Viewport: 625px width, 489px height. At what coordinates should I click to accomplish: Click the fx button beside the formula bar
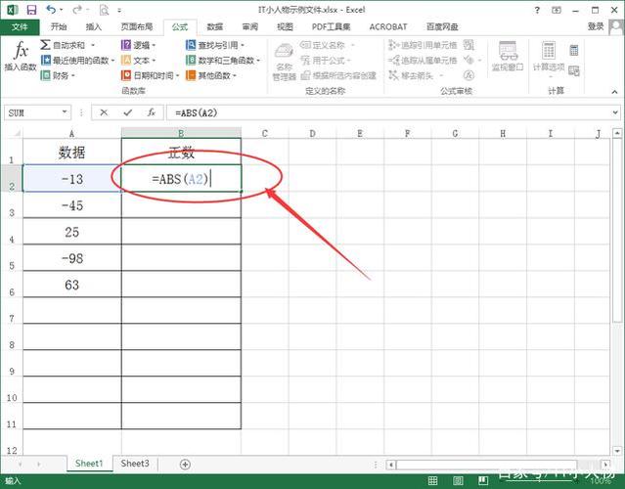[151, 112]
